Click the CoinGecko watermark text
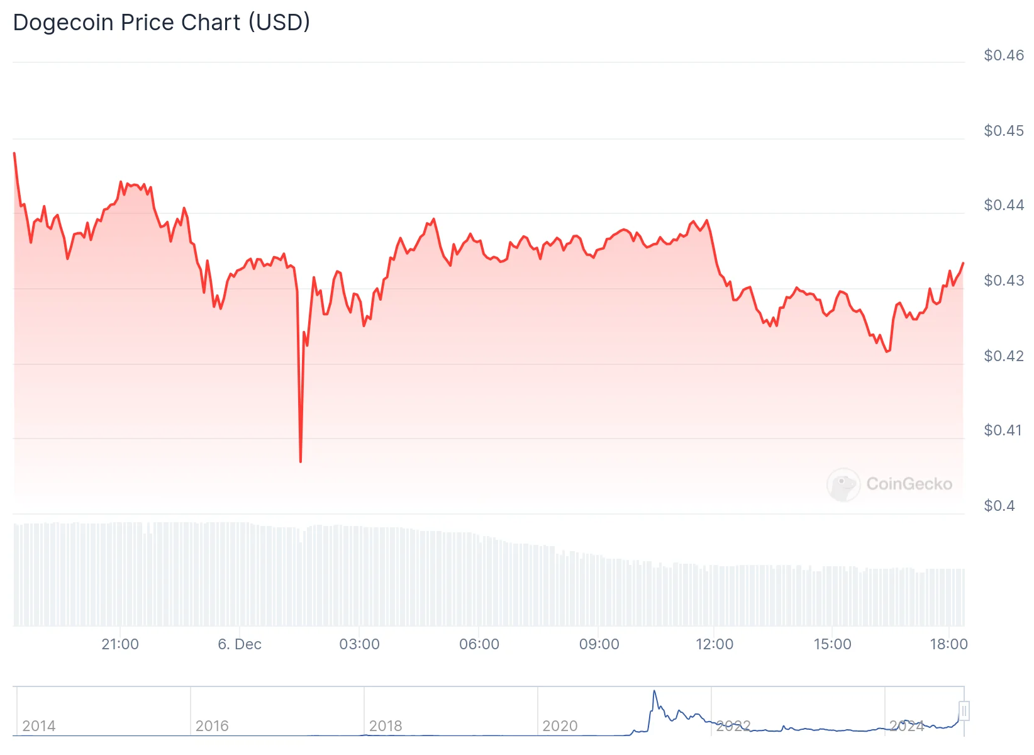Viewport: 1034px width, 755px height. click(909, 484)
